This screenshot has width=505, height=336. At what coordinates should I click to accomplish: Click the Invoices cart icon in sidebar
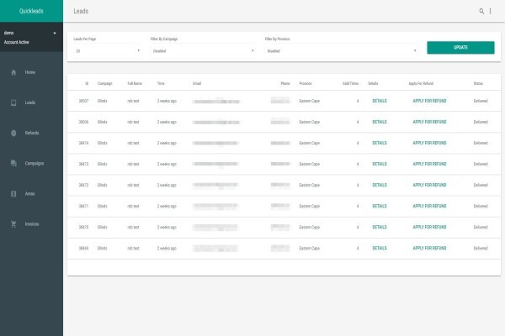click(13, 224)
